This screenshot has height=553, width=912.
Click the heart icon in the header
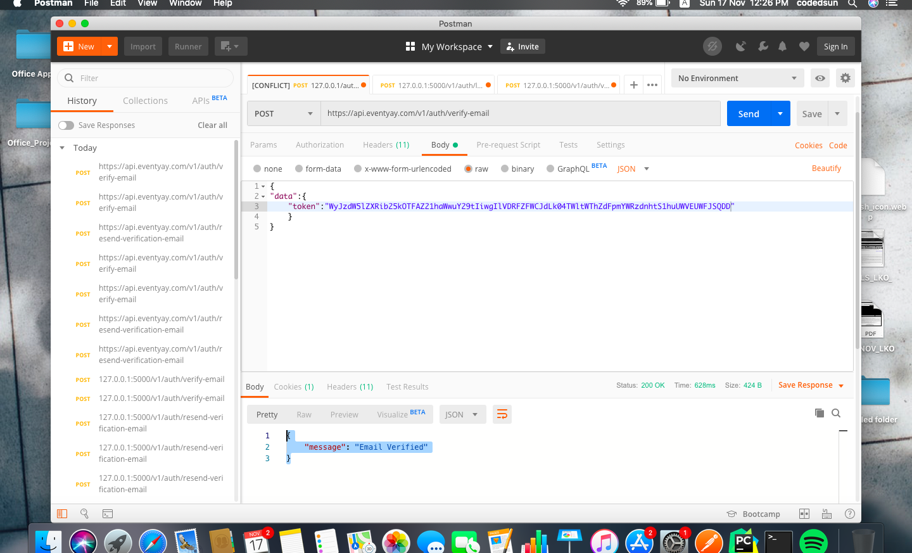tap(804, 46)
